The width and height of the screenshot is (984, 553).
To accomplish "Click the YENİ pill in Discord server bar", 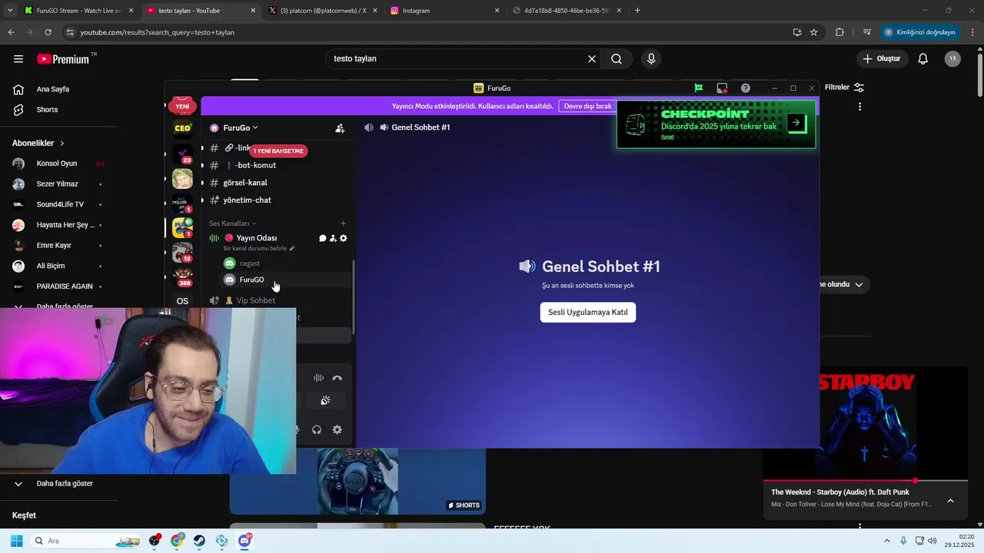I will click(182, 106).
